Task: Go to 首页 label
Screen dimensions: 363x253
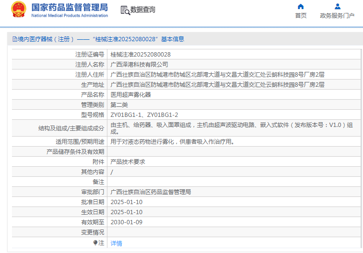Action: coord(301,16)
